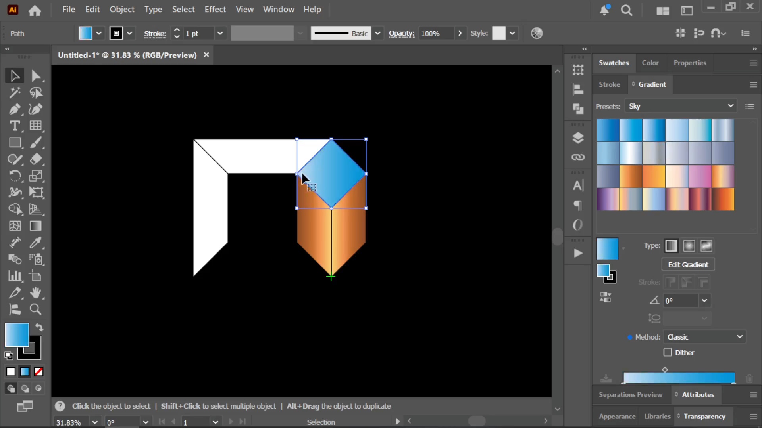Screen dimensions: 762x428
Task: Select the Scale tool
Action: (36, 176)
